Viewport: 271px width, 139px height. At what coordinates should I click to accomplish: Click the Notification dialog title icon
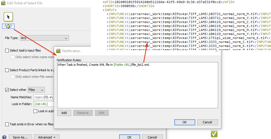[x=59, y=51]
